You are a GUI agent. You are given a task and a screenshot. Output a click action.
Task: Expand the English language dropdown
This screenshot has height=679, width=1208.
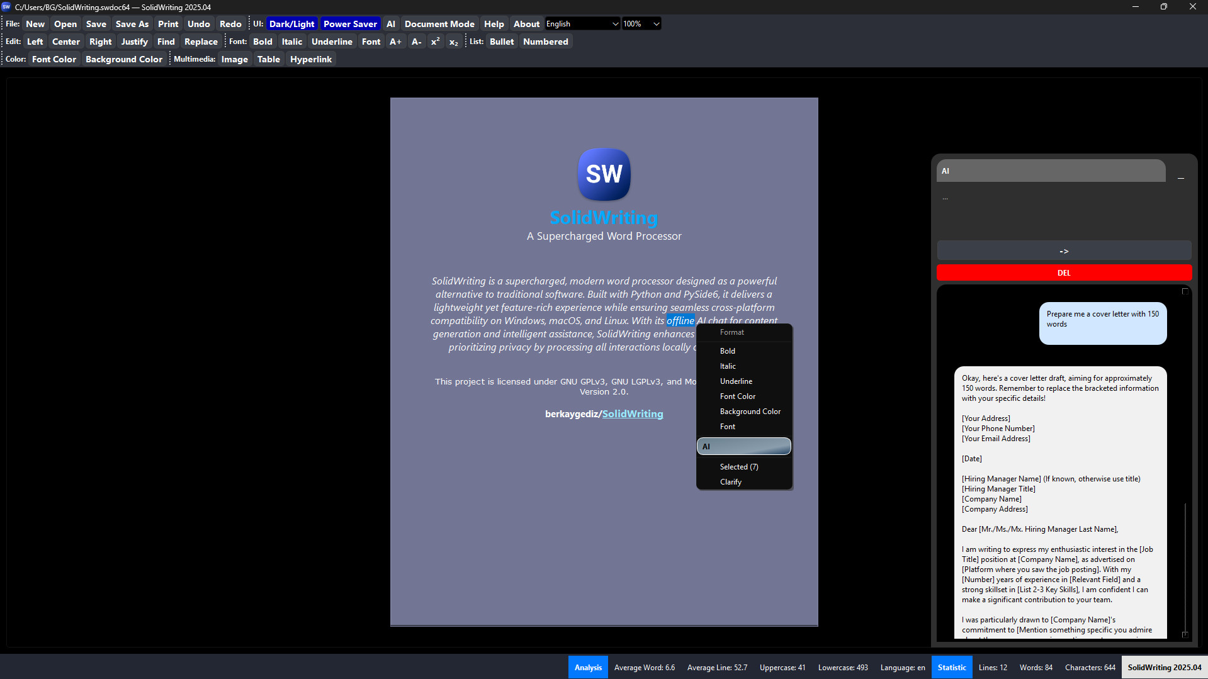click(582, 24)
